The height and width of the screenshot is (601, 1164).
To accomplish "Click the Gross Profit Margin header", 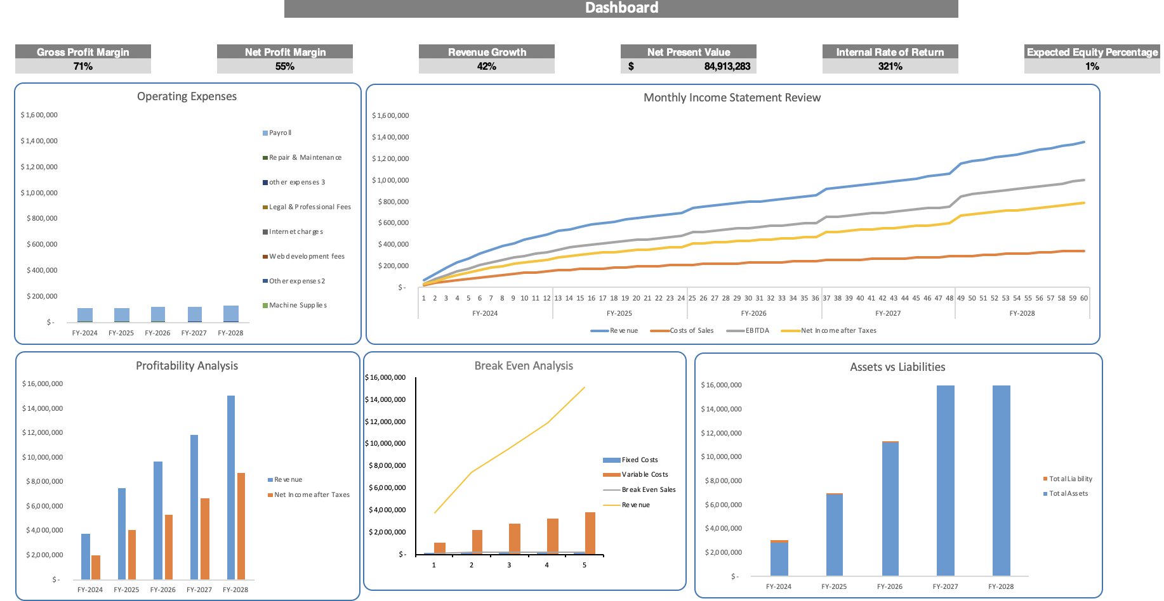I will [x=83, y=52].
